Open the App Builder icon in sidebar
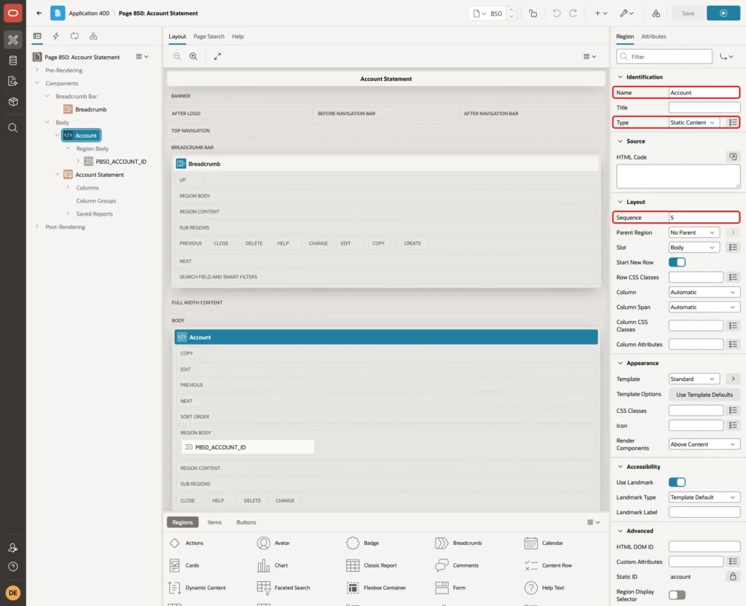746x606 pixels. pyautogui.click(x=13, y=40)
